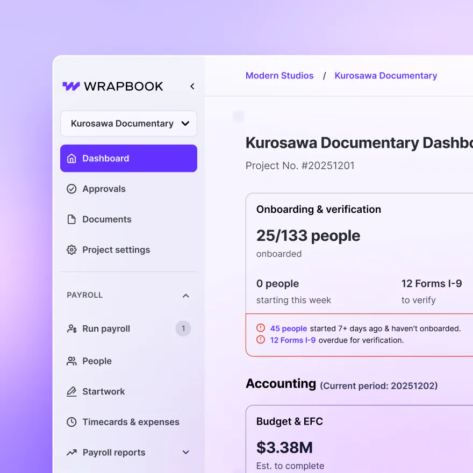This screenshot has width=473, height=473.
Task: Open the People page
Action: pos(97,361)
